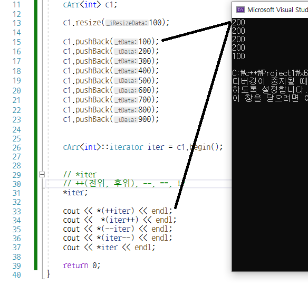Click line number 39 in the gutter
Screen dimensions: 308x284
[x=17, y=266]
